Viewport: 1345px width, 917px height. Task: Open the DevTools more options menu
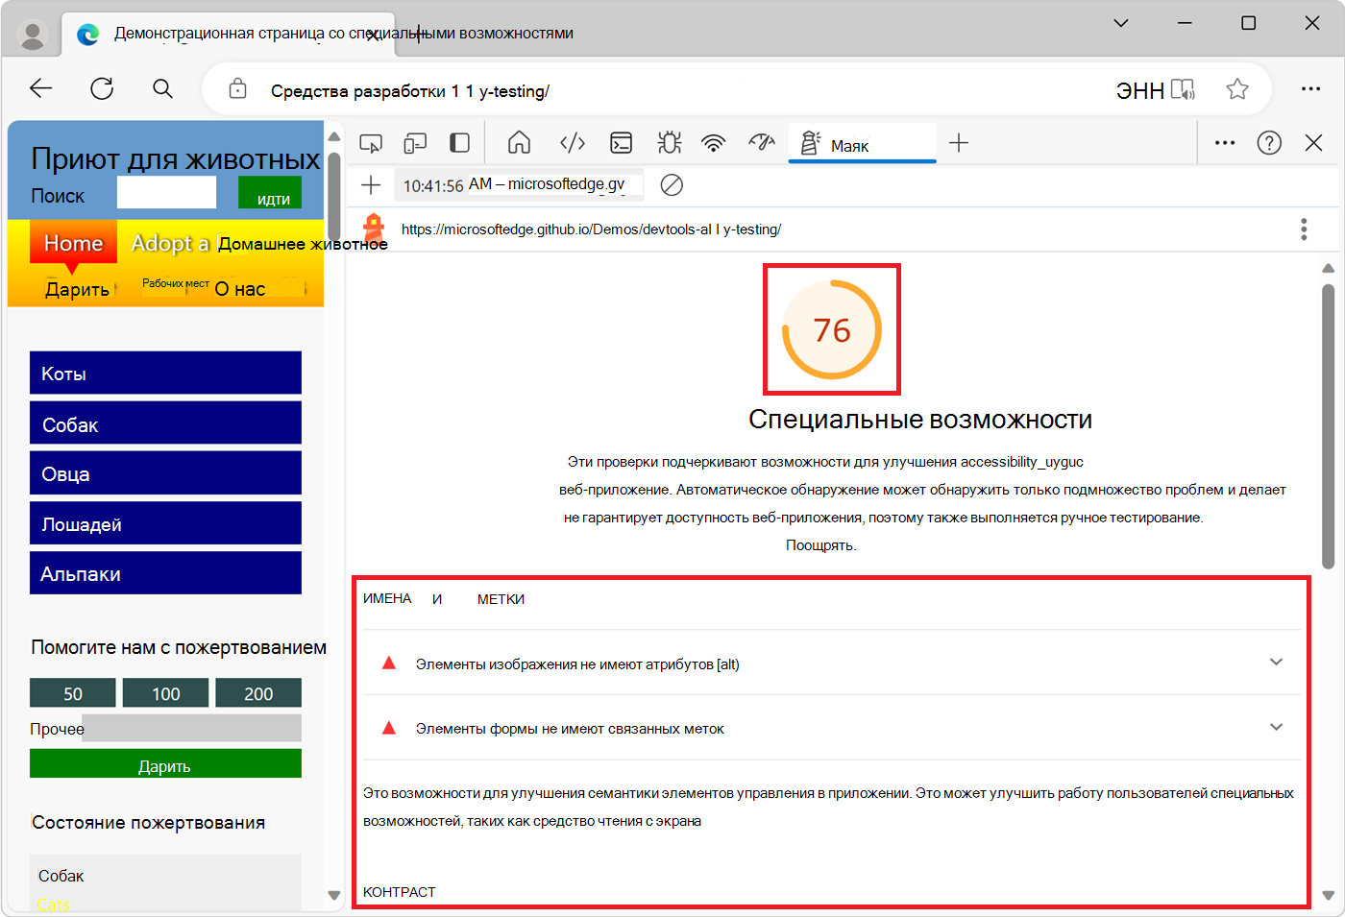tap(1224, 141)
